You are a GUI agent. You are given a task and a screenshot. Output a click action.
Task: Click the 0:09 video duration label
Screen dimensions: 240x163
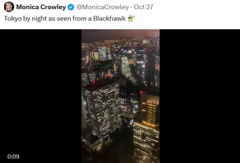click(x=13, y=156)
